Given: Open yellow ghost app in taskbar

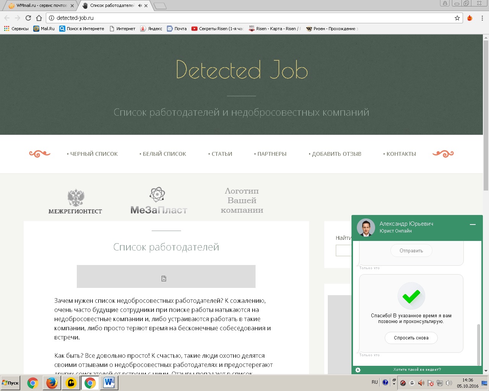Looking at the screenshot, I should 71,383.
